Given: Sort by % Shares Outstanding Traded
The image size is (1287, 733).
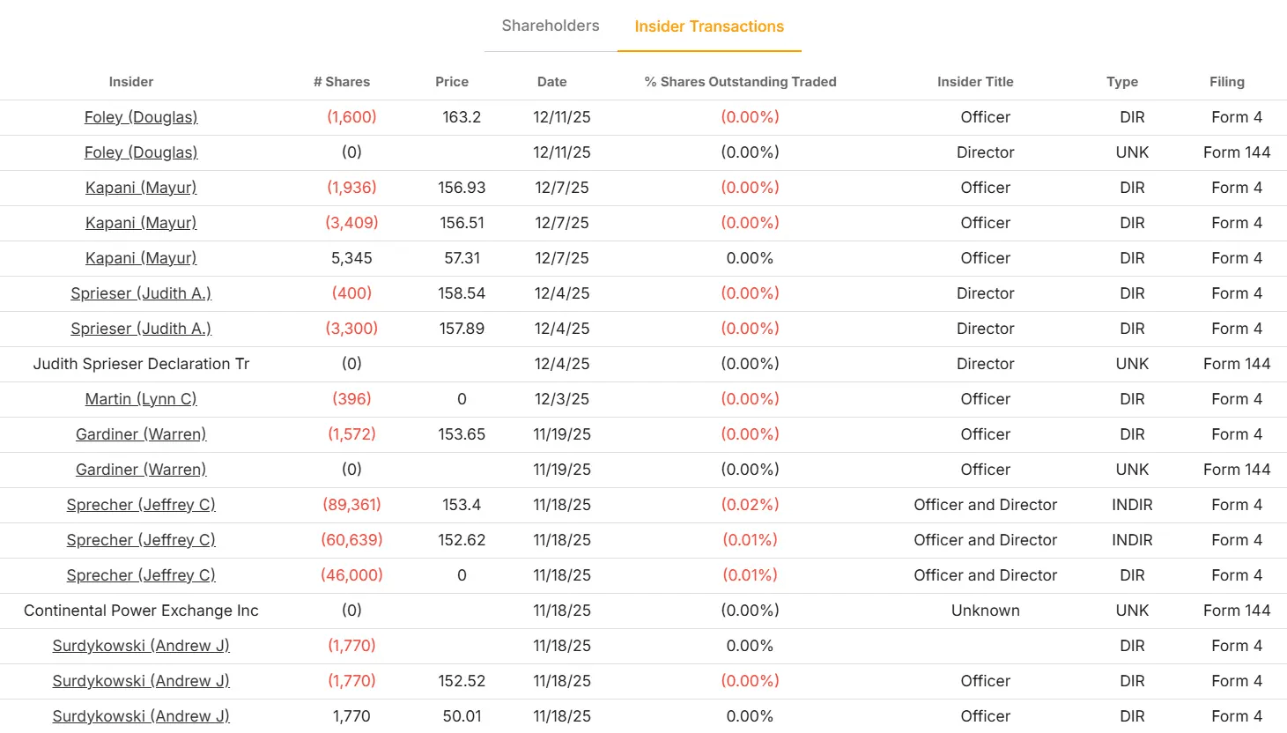Looking at the screenshot, I should point(741,81).
